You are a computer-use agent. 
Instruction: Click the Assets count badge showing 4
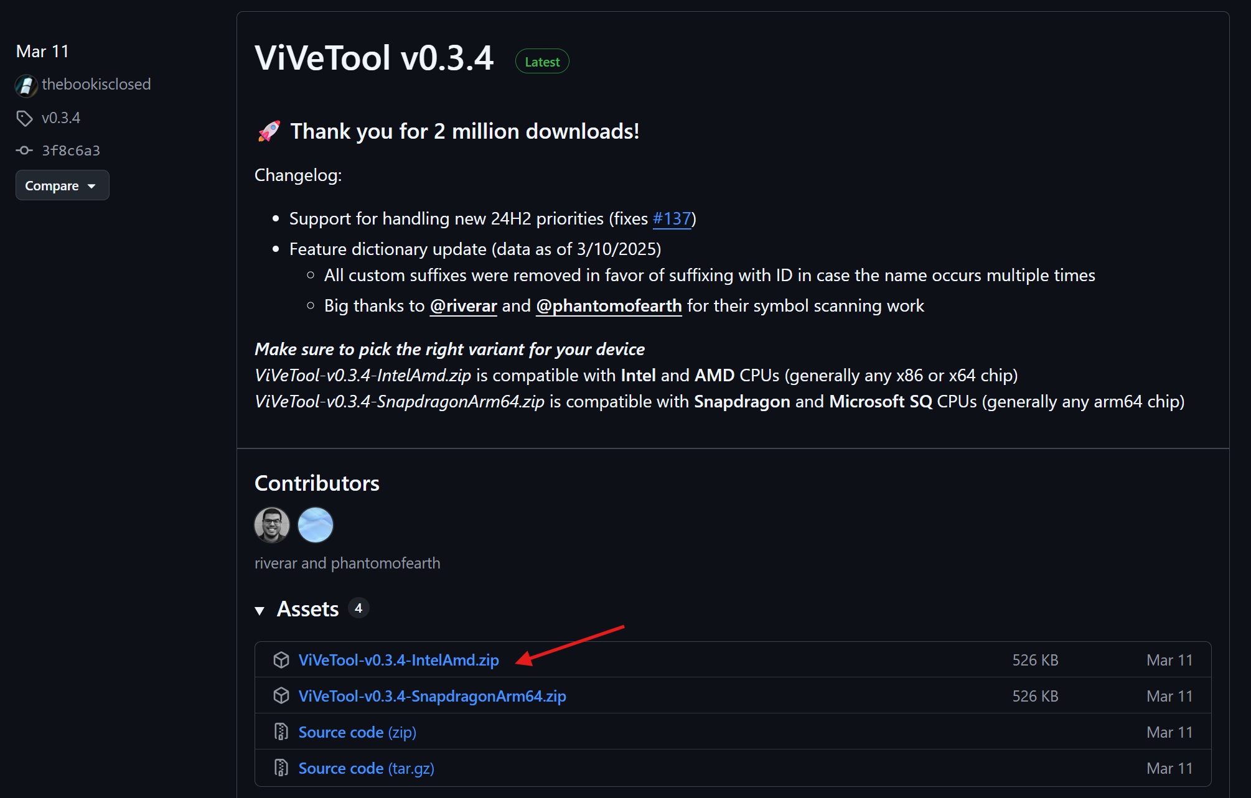[359, 608]
